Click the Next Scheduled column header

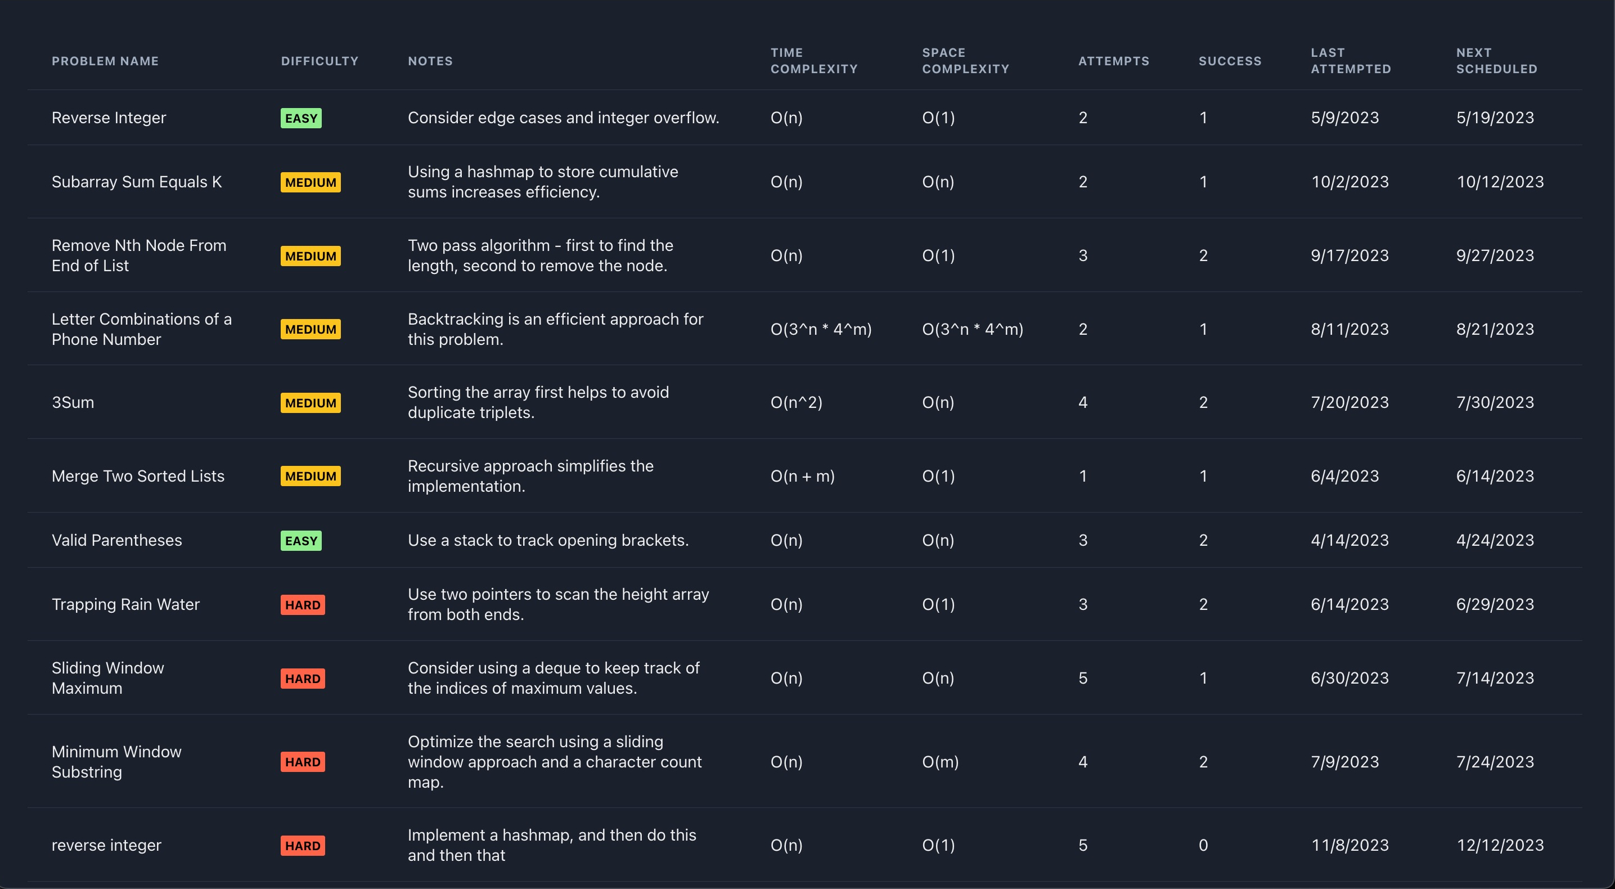point(1496,61)
